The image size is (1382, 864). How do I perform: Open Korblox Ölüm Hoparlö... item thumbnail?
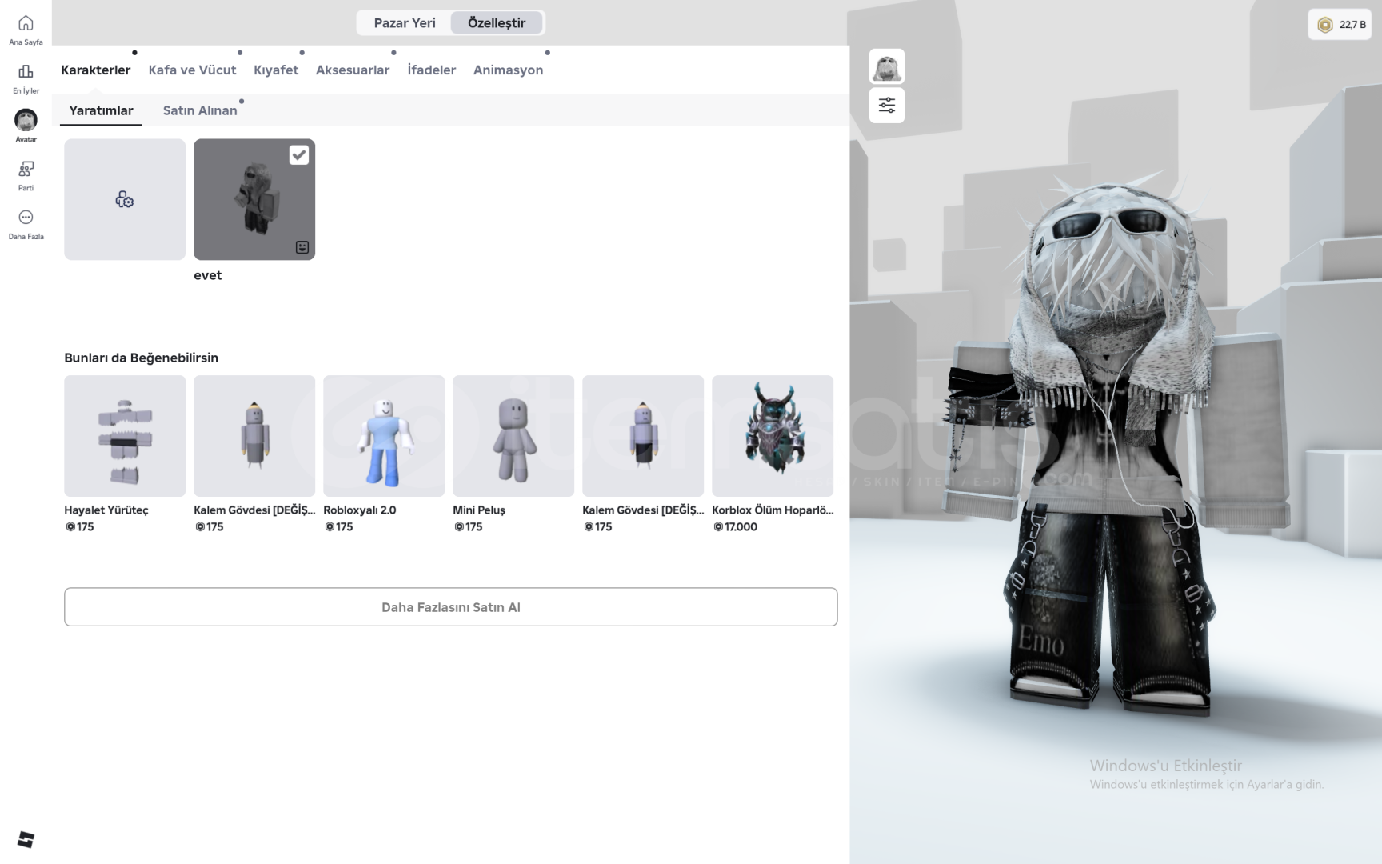[773, 436]
